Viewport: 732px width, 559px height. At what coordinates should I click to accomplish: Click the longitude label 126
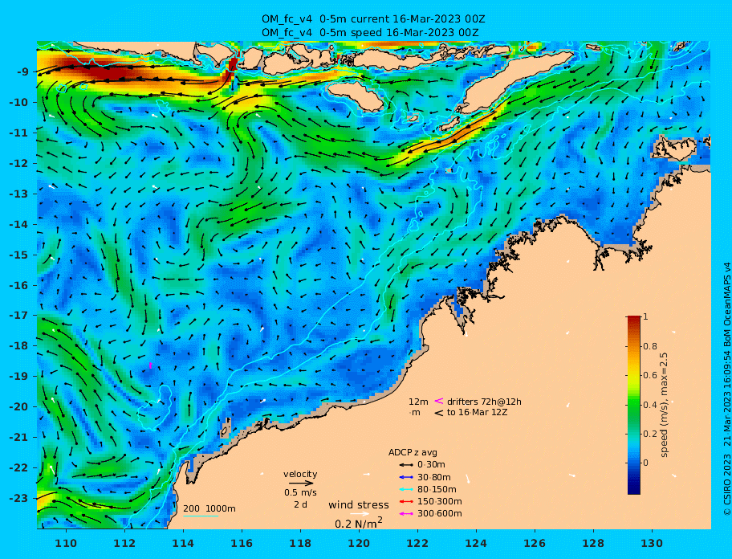[535, 543]
